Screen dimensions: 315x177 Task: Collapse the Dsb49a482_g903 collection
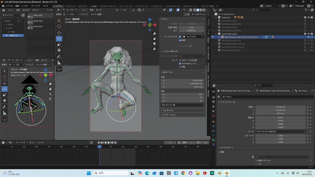tap(216, 34)
